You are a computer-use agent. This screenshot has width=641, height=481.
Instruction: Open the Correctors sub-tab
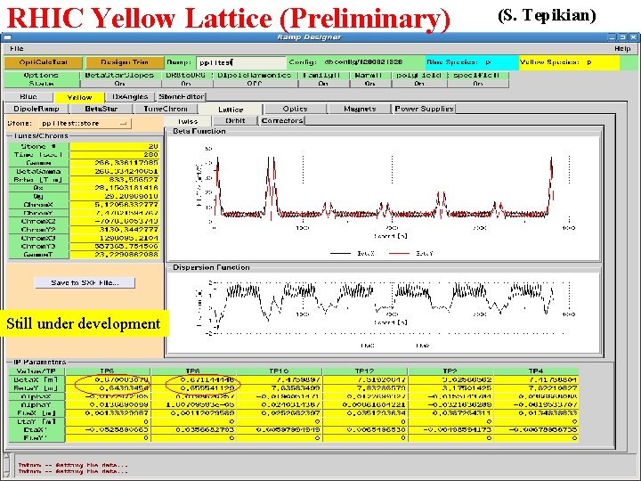pyautogui.click(x=282, y=120)
